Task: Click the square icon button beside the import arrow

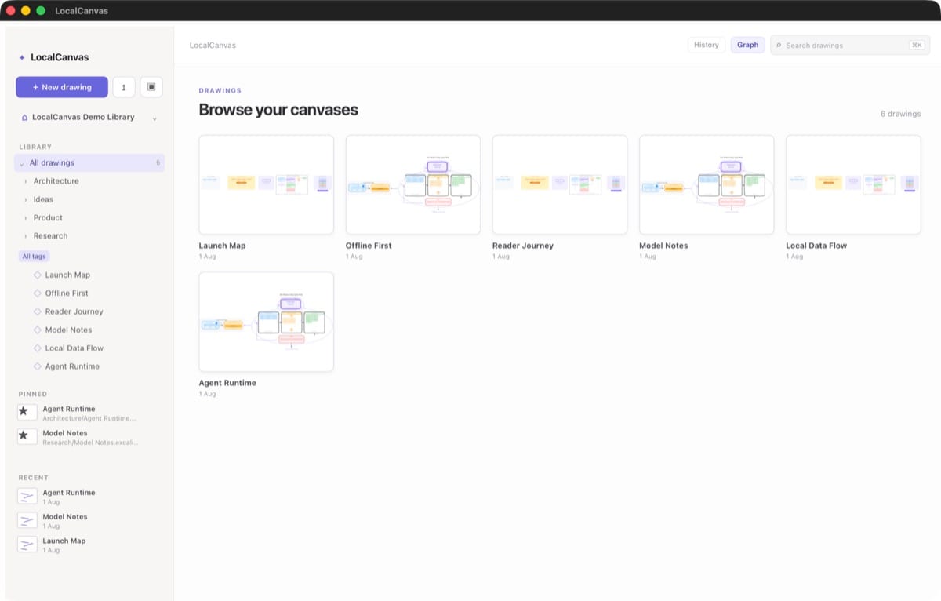Action: coord(151,87)
